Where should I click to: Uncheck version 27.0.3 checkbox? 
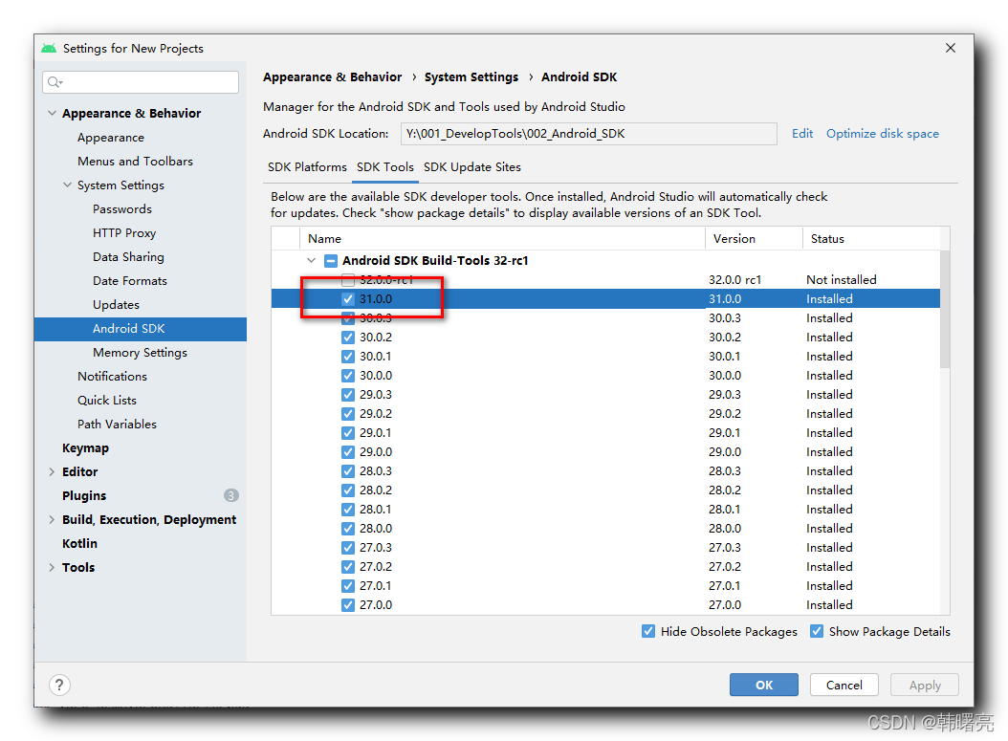(x=348, y=547)
